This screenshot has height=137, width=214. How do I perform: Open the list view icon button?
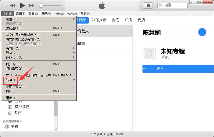pos(148,5)
